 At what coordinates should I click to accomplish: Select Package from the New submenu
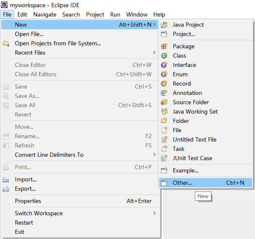pos(205,46)
